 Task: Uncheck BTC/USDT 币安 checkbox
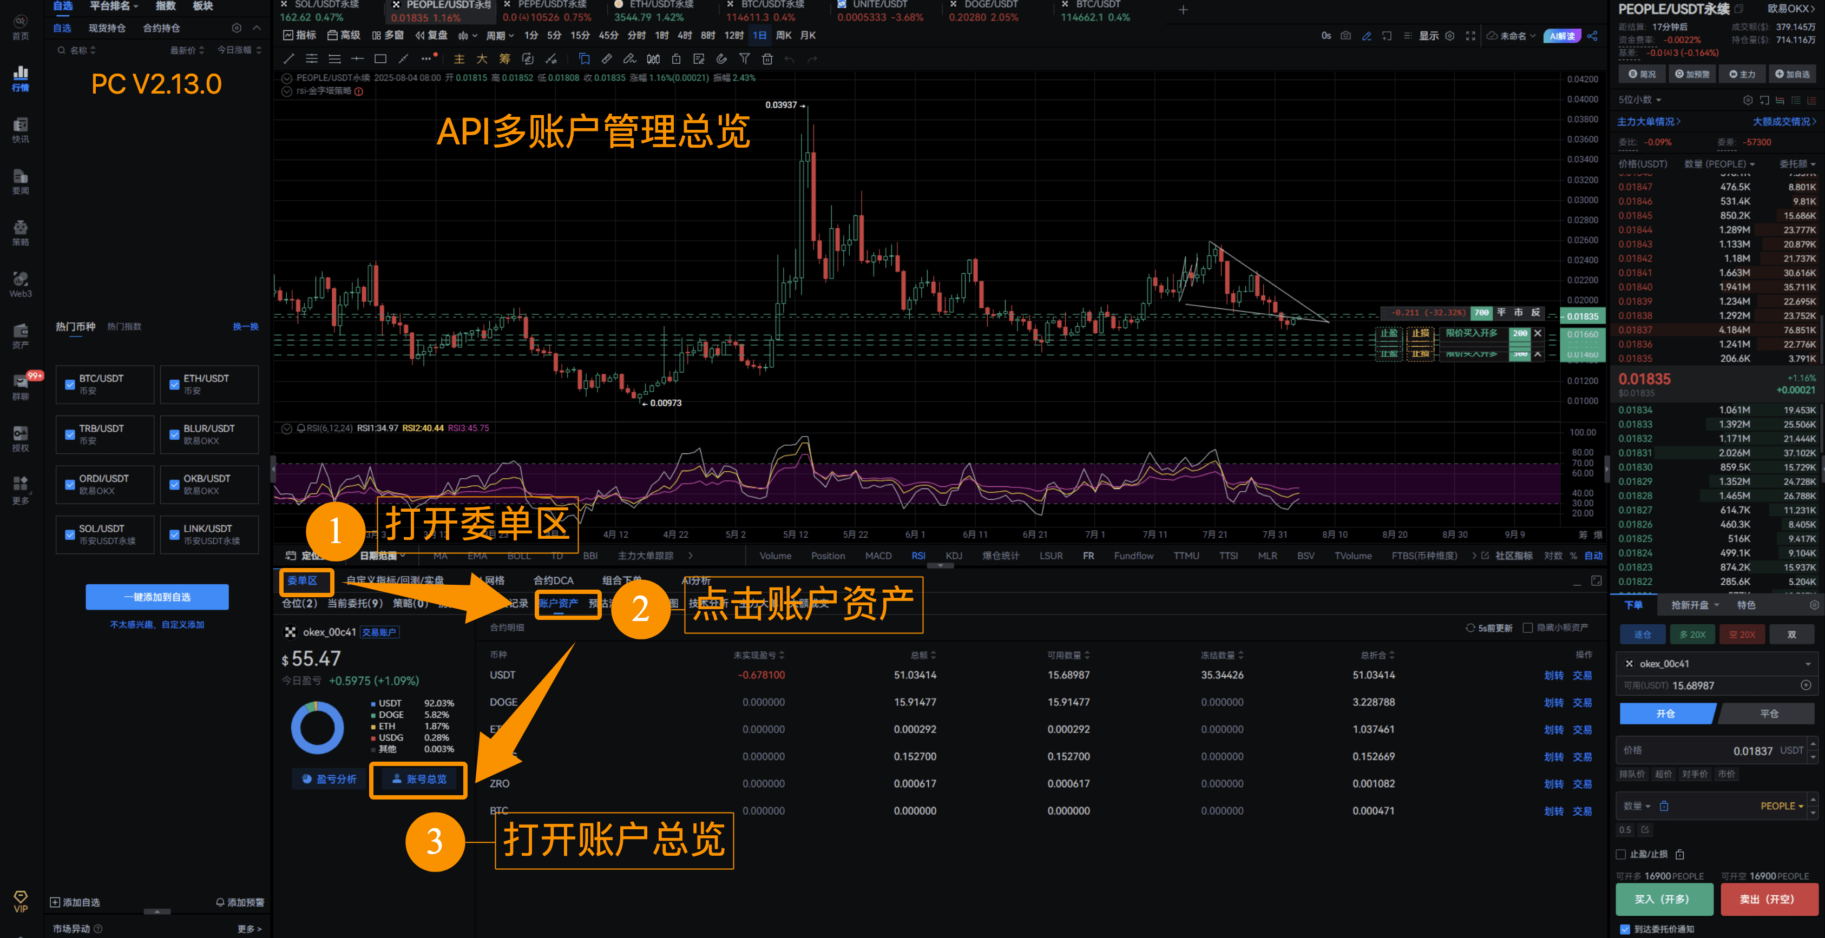coord(69,385)
